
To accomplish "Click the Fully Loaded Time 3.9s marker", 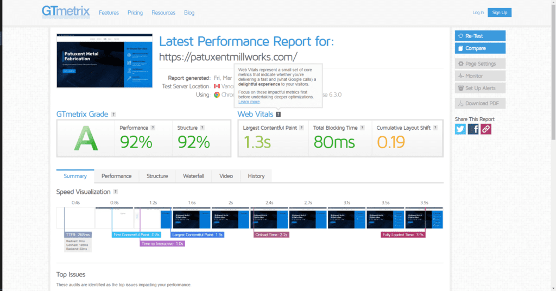I will 403,235.
